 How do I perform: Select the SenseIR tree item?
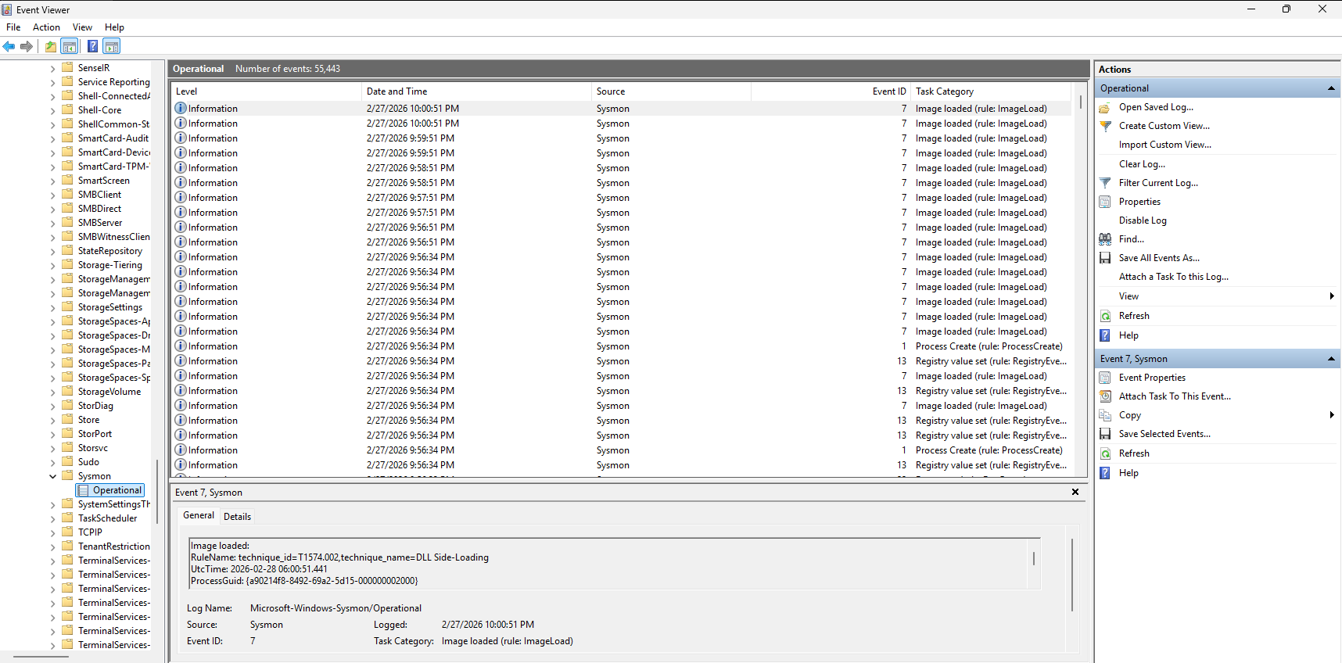point(94,68)
